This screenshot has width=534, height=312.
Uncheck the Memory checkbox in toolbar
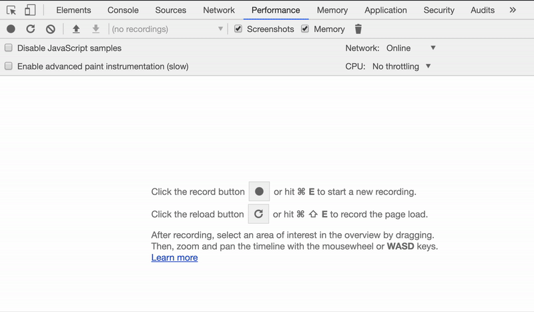pyautogui.click(x=305, y=29)
